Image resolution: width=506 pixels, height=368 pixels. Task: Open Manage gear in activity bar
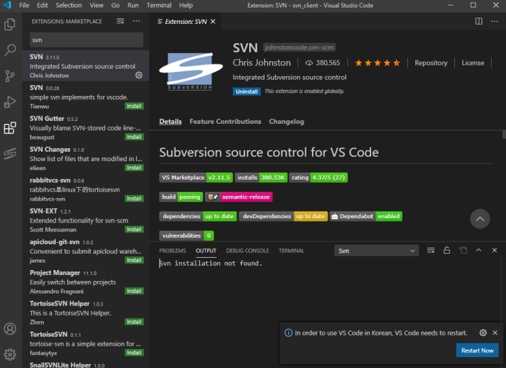[10, 354]
